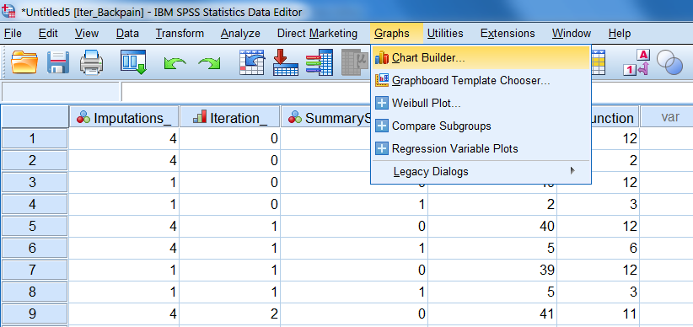Open the Window menu
Image resolution: width=693 pixels, height=327 pixels.
coord(572,34)
